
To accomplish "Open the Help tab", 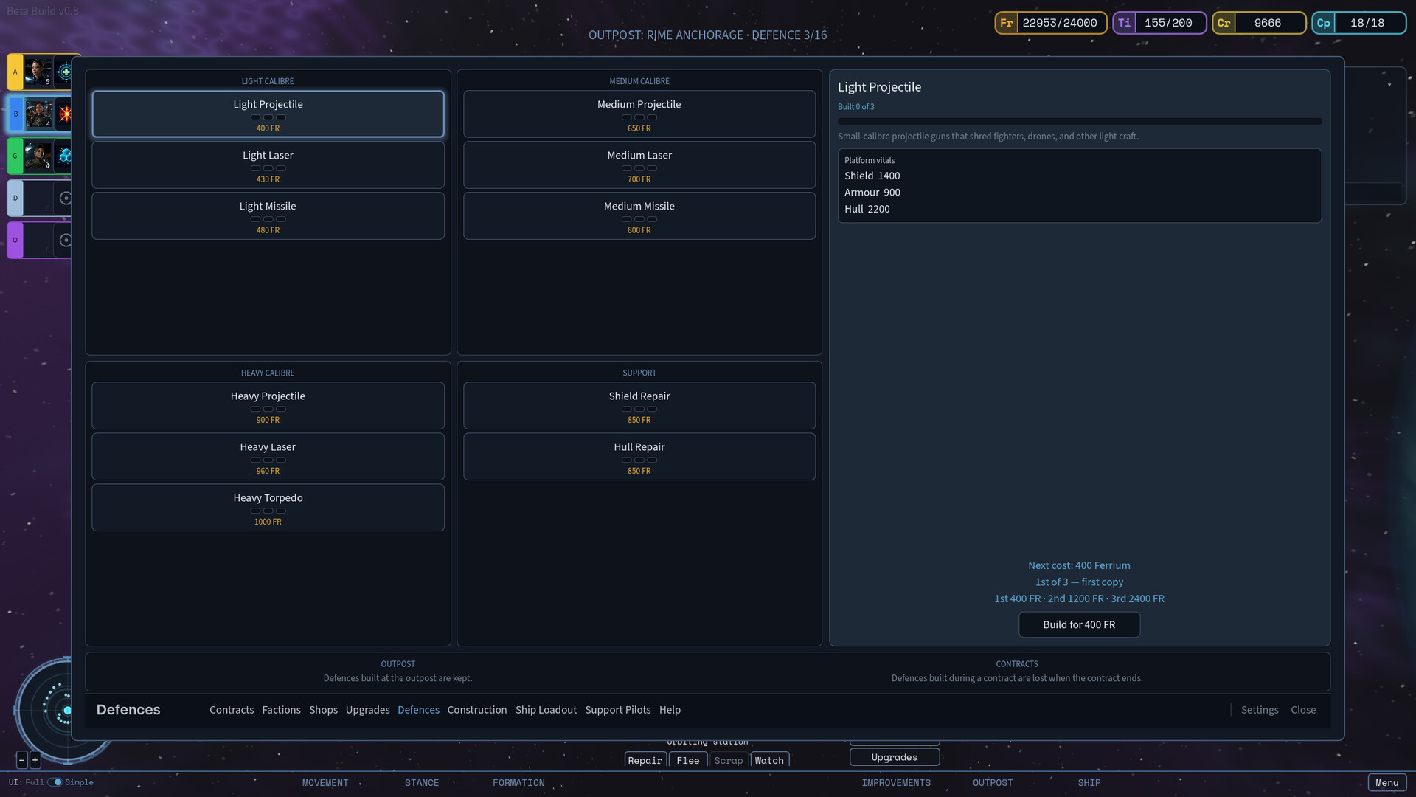I will (x=670, y=710).
